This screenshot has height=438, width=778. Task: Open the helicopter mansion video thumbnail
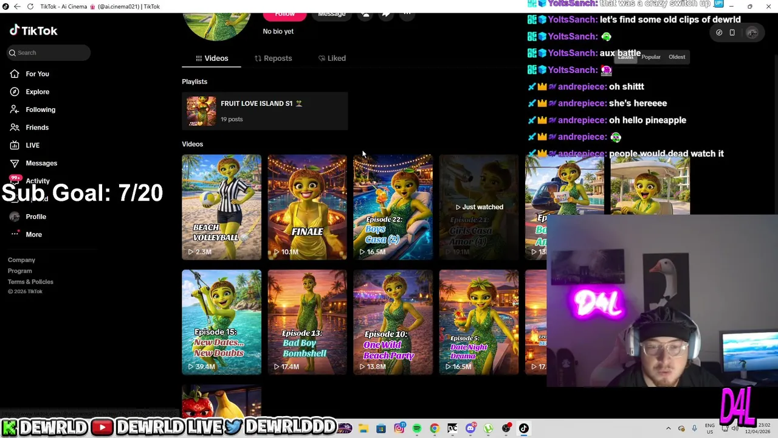coord(564,185)
